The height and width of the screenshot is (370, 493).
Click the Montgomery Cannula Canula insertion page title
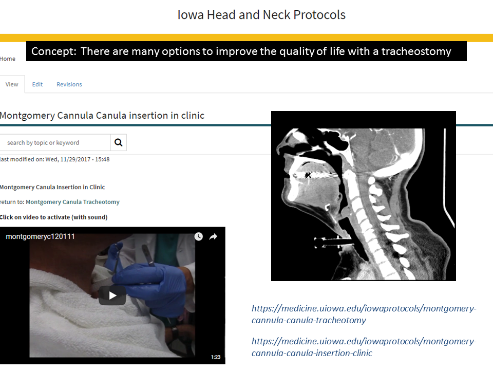[102, 116]
